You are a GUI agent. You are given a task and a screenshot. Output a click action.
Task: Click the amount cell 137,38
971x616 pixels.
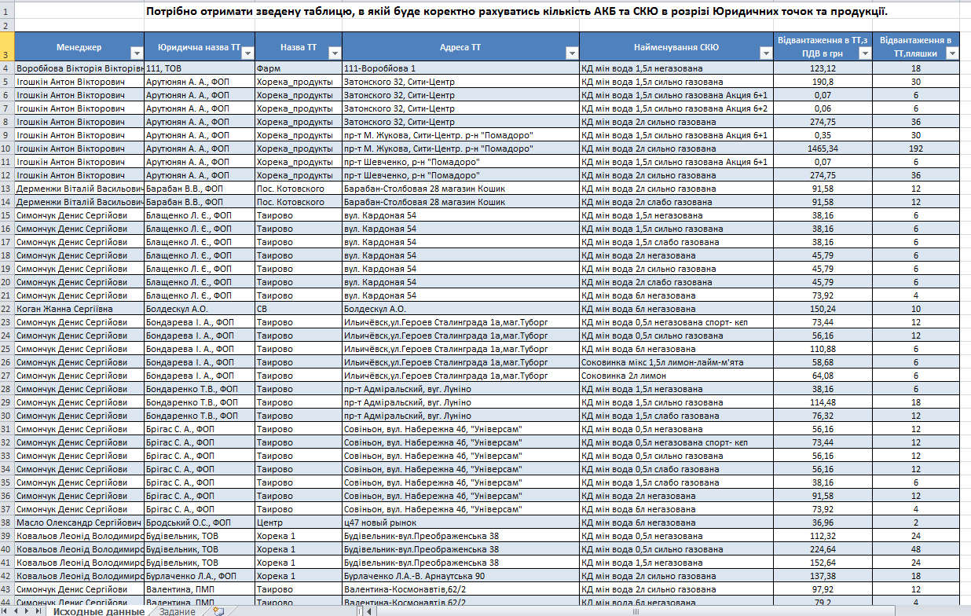(x=823, y=576)
